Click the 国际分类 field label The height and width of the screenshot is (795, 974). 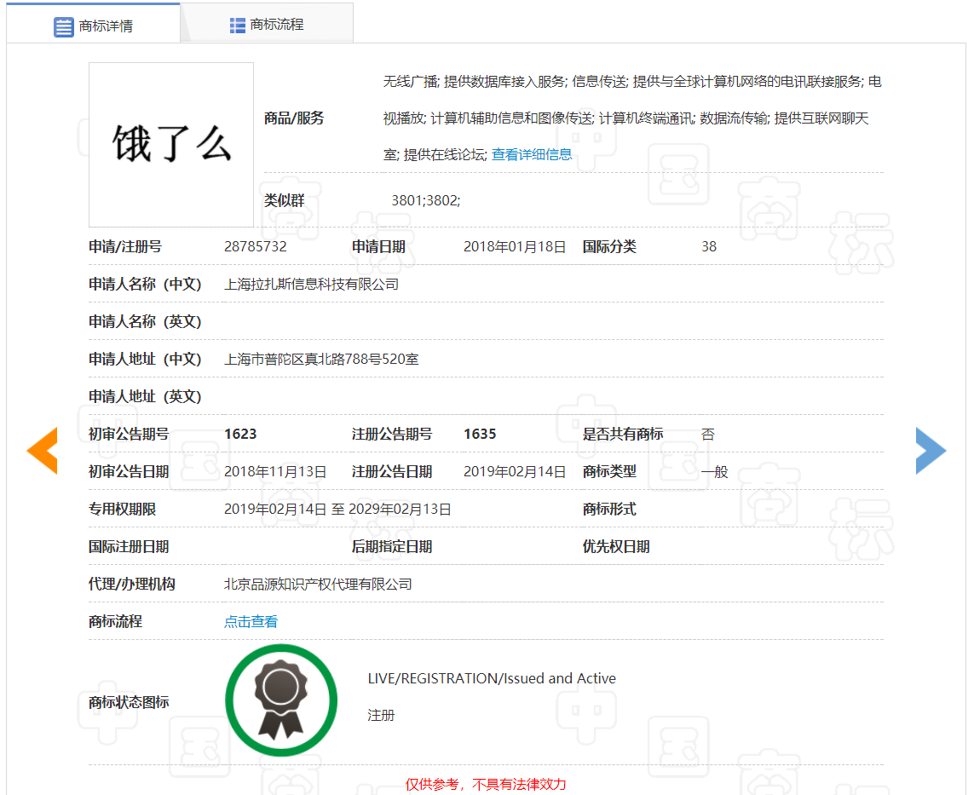coord(609,246)
